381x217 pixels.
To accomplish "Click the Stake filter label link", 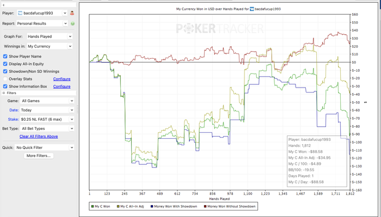I will (13, 119).
